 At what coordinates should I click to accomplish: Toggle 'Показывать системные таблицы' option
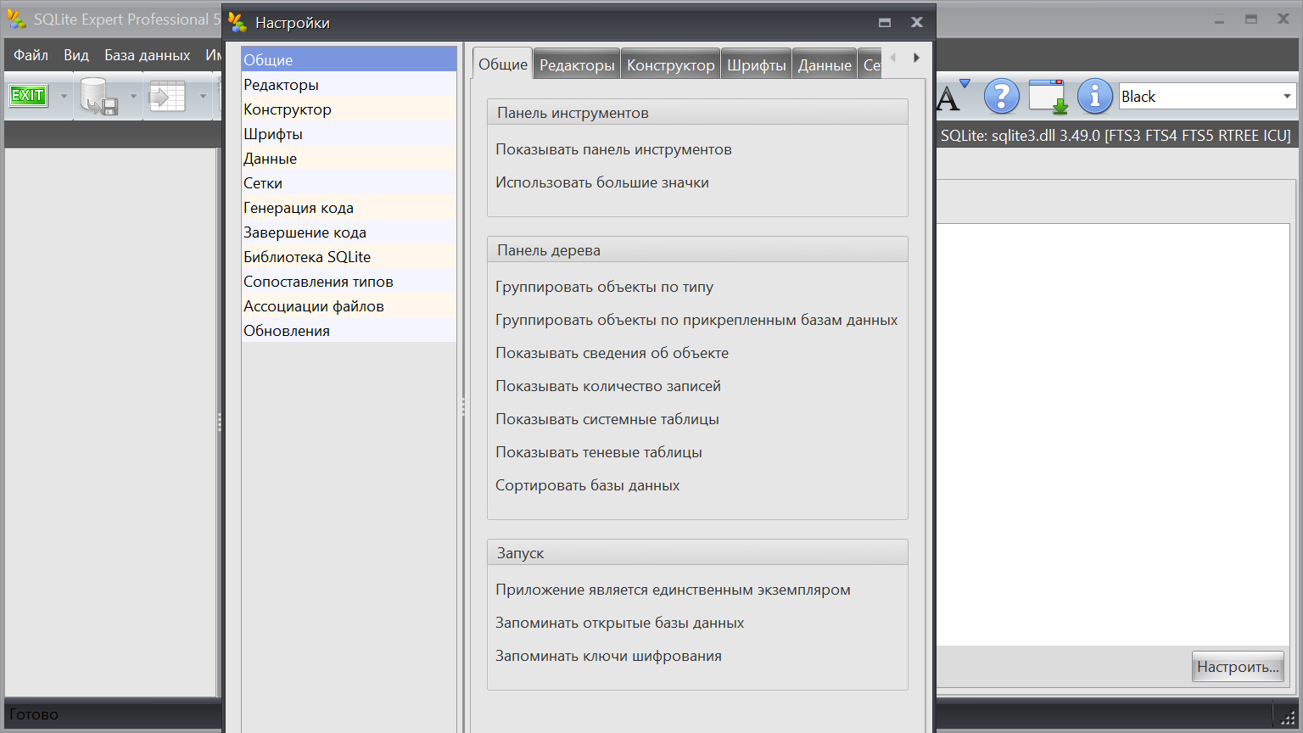point(607,419)
